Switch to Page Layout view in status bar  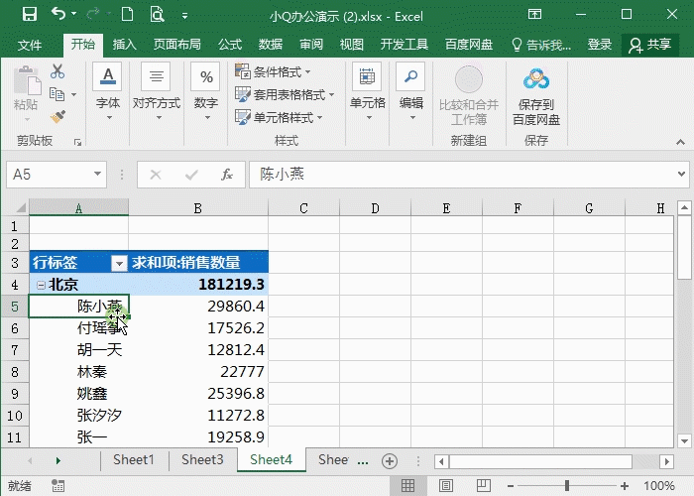pos(444,486)
